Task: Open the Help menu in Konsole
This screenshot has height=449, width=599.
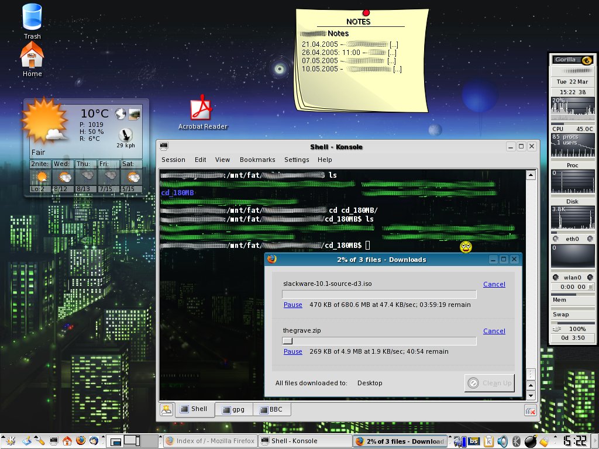Action: point(325,160)
